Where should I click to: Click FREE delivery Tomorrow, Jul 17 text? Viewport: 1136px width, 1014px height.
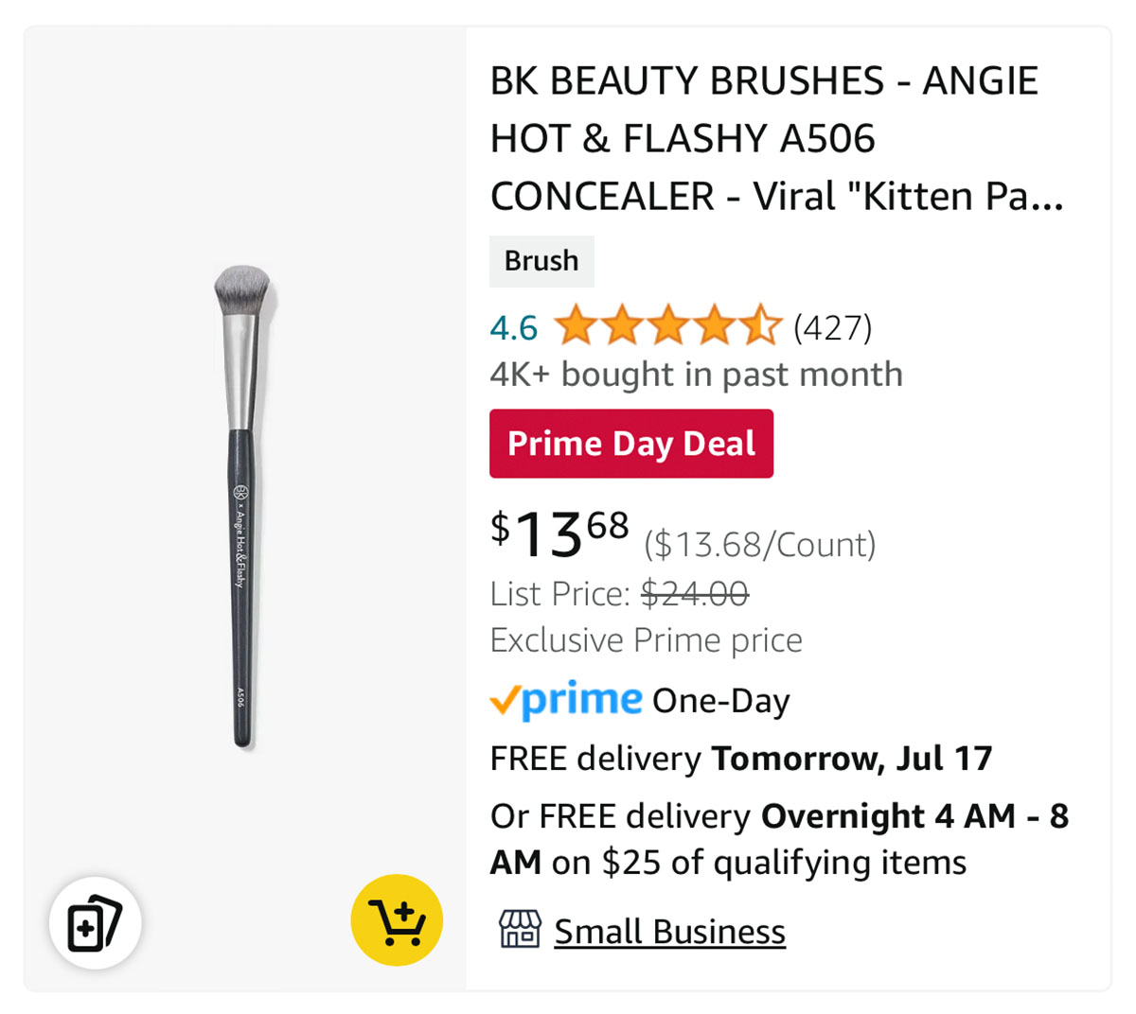coord(741,759)
